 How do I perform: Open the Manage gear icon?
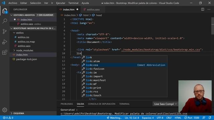click(x=5, y=110)
